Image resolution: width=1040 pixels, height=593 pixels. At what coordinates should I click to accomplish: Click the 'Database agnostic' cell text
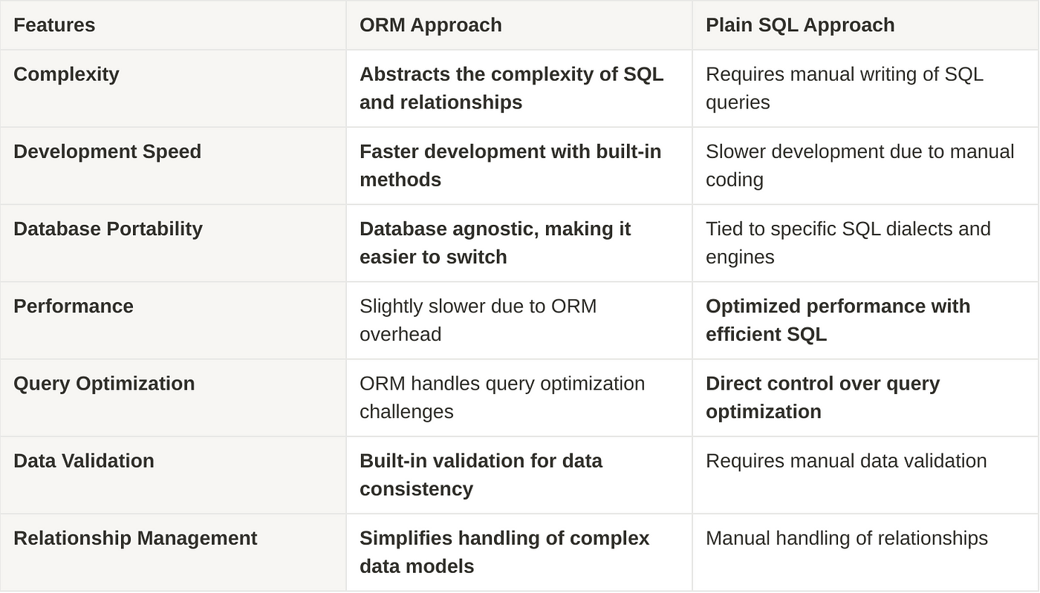coord(495,243)
